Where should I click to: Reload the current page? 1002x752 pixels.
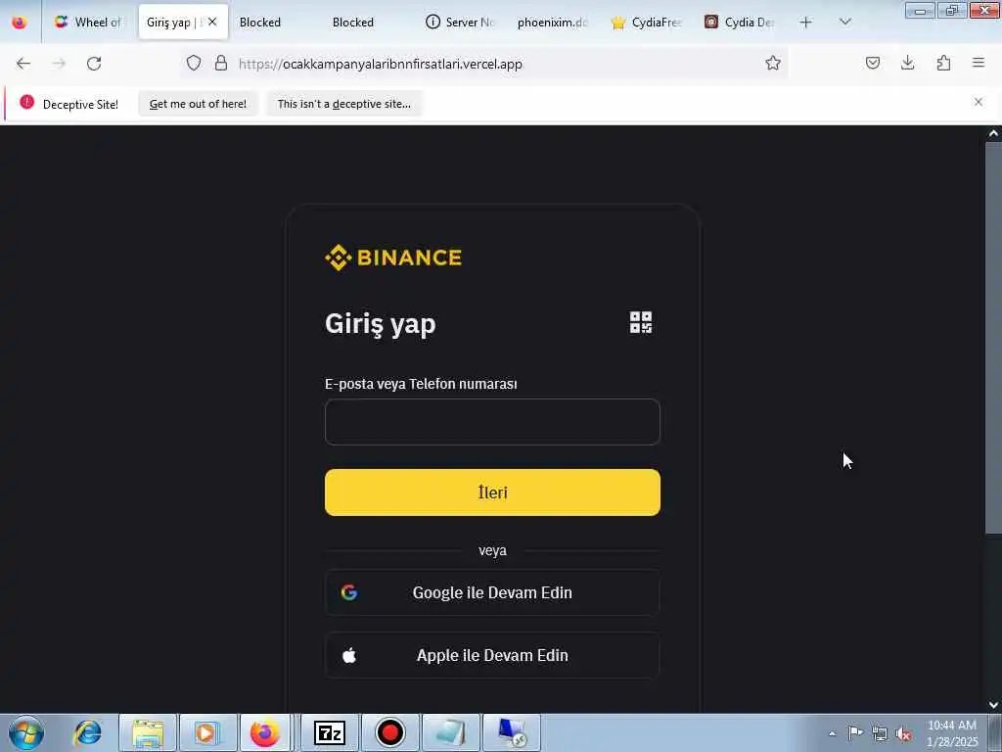click(94, 64)
